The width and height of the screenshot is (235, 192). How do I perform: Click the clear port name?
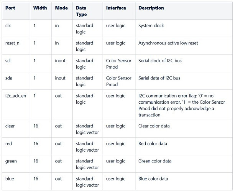[x=10, y=126]
